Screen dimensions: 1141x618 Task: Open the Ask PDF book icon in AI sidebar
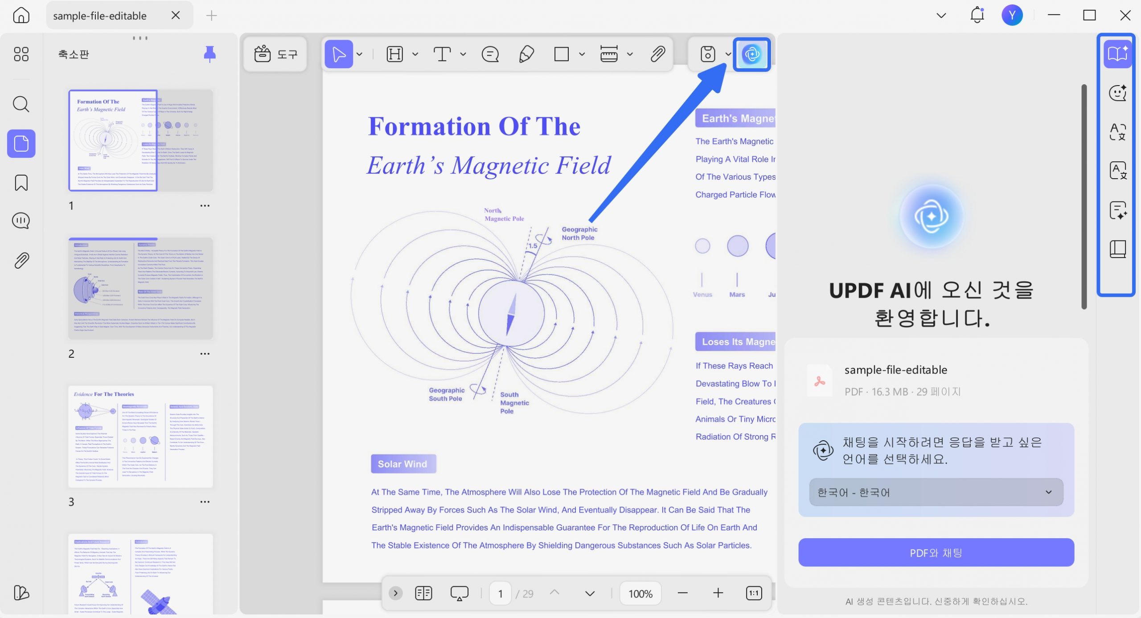(x=1117, y=54)
